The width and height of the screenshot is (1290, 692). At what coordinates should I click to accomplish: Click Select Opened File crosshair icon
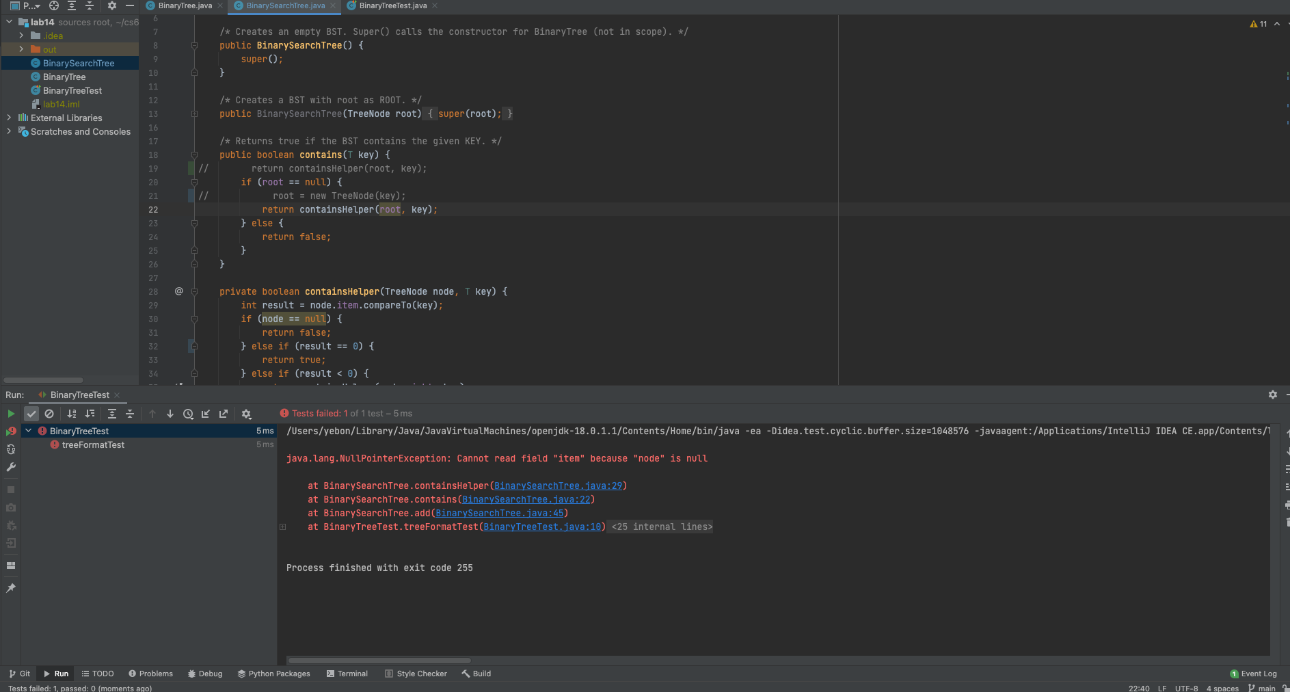point(54,5)
